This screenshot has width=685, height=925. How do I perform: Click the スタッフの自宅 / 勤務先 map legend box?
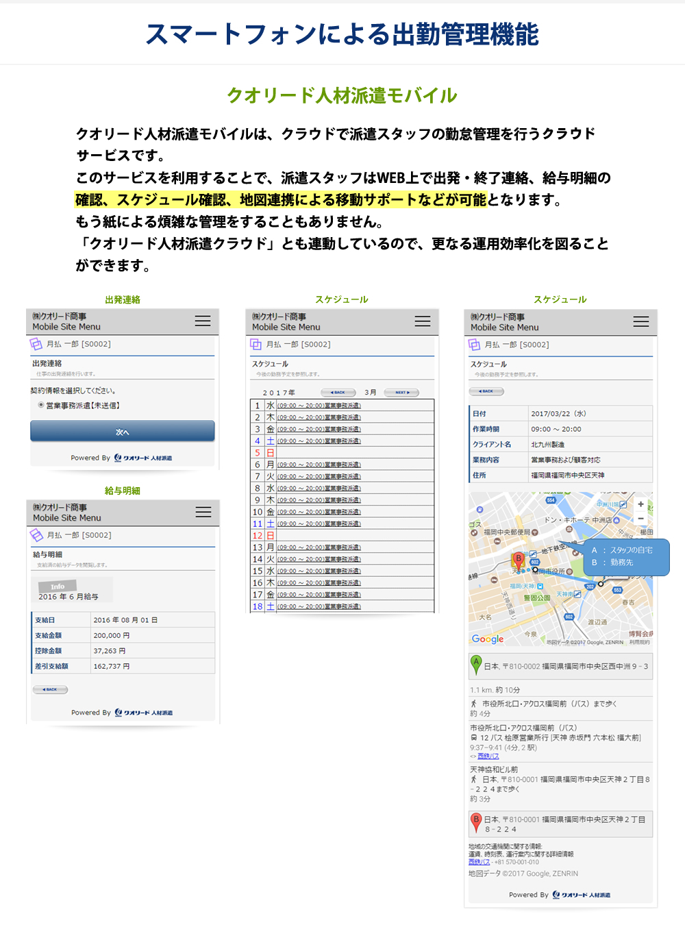pos(626,556)
